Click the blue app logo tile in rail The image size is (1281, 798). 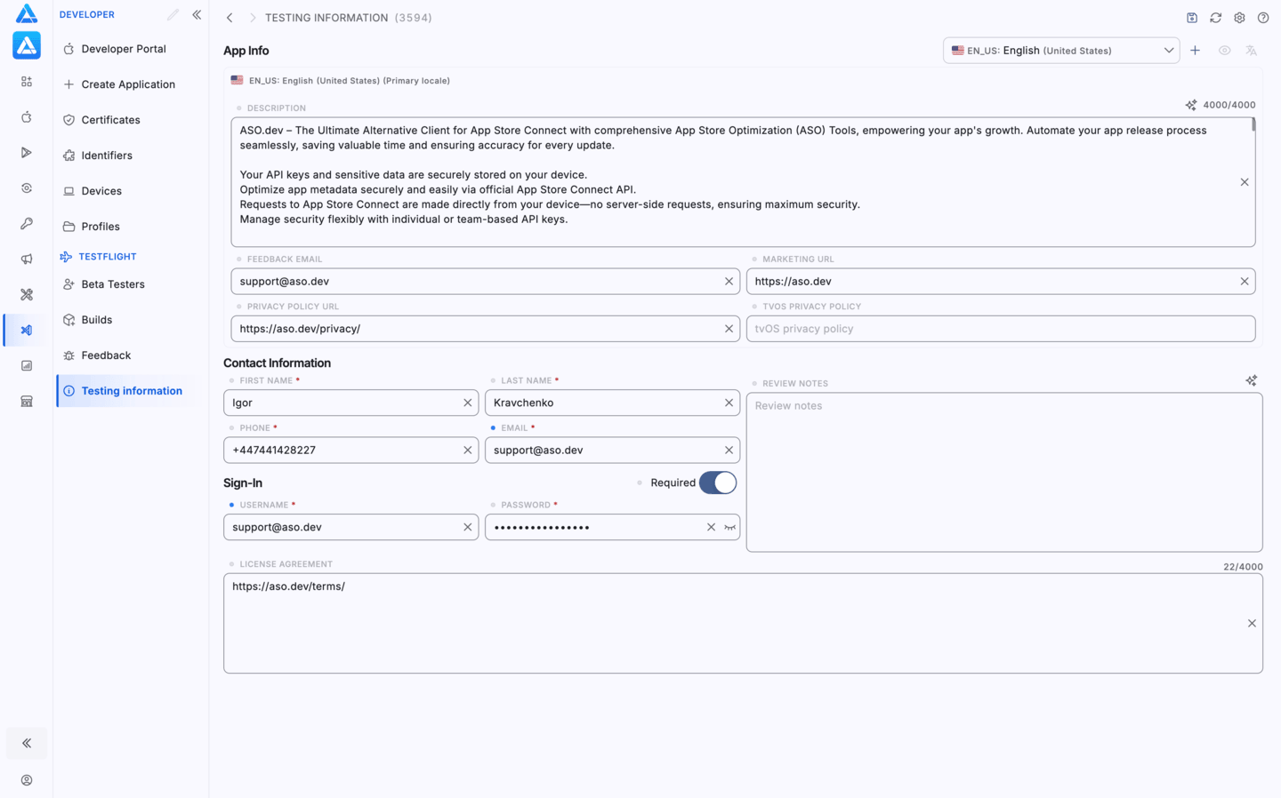point(27,45)
